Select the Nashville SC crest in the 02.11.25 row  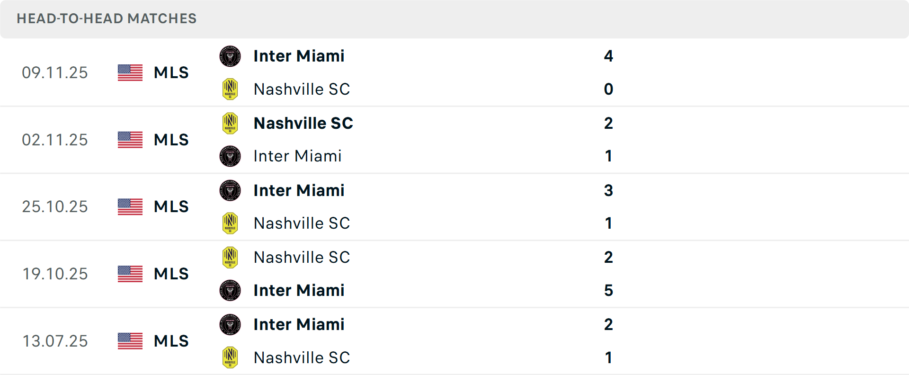point(230,123)
